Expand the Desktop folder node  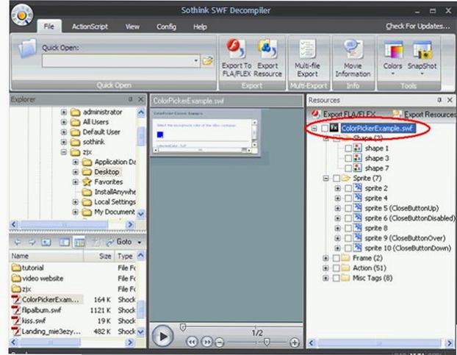point(76,172)
